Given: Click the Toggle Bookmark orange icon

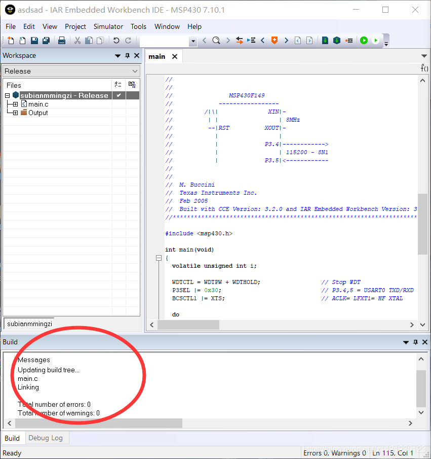Looking at the screenshot, I should pos(275,41).
